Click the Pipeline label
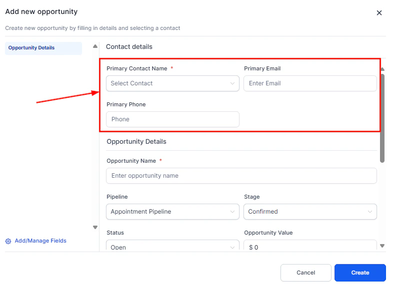The width and height of the screenshot is (393, 287). tap(117, 197)
